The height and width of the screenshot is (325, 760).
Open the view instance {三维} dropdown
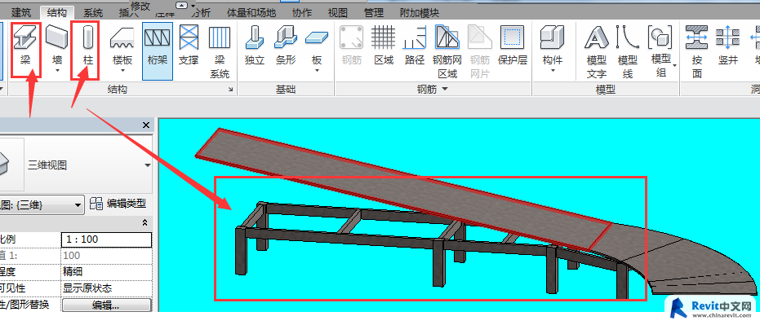[78, 205]
